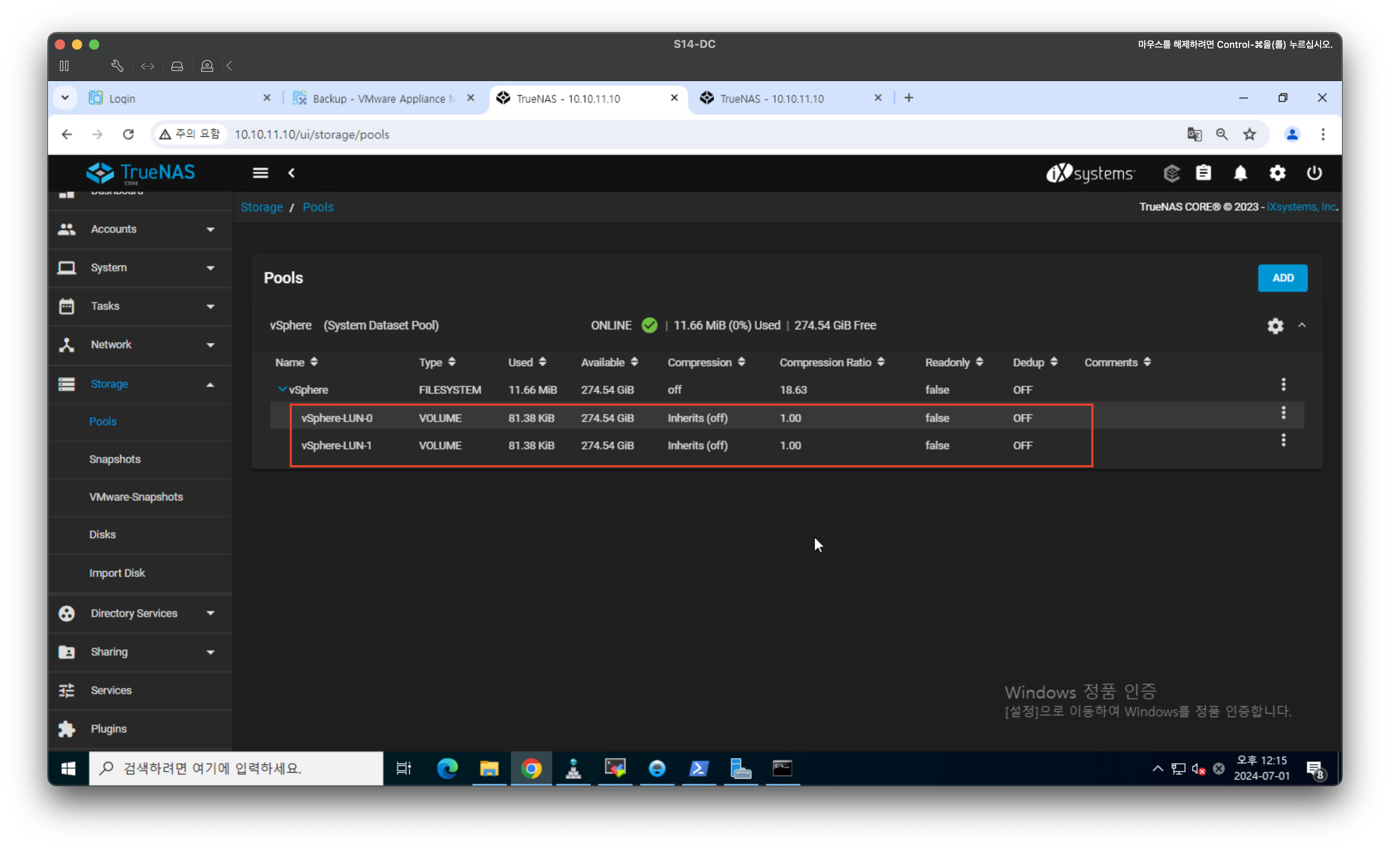1390x849 pixels.
Task: Click the Storage breadcrumb link
Action: (262, 207)
